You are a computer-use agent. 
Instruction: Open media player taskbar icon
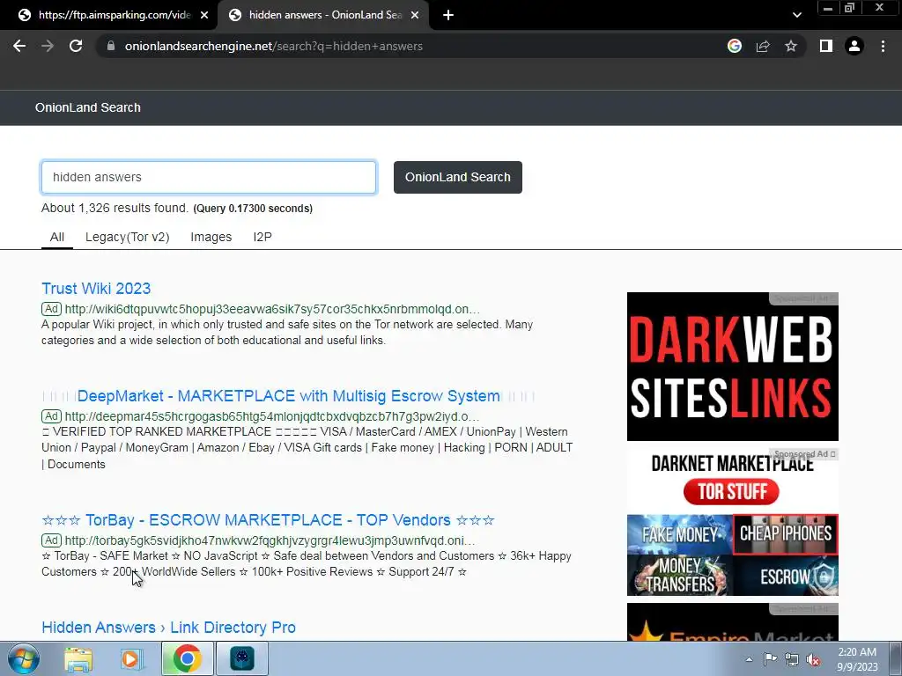(132, 658)
